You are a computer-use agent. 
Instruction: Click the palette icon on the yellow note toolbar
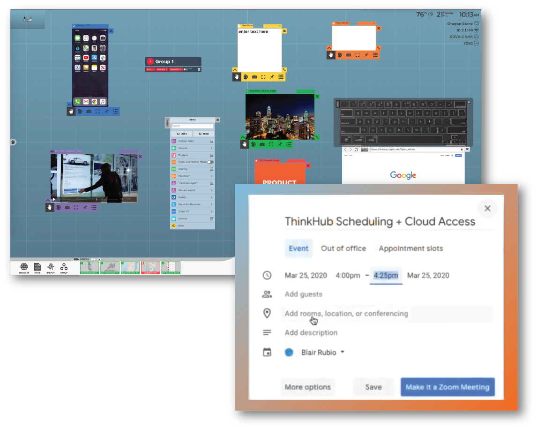pyautogui.click(x=246, y=77)
